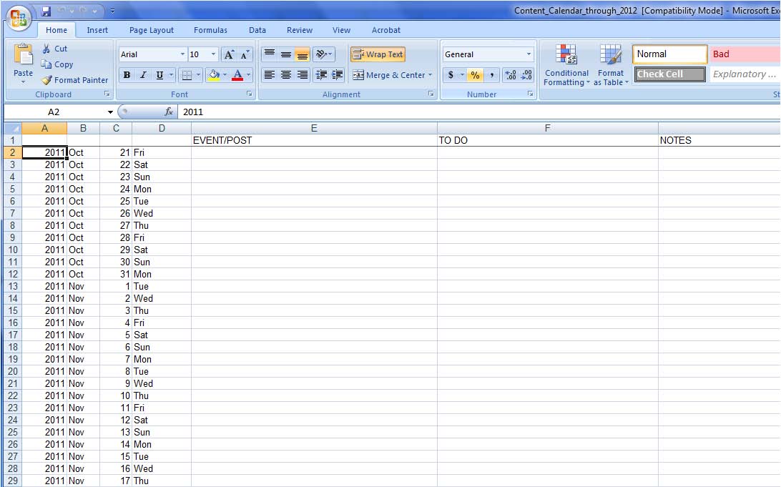
Task: Click the Comma Style icon
Action: coord(492,75)
